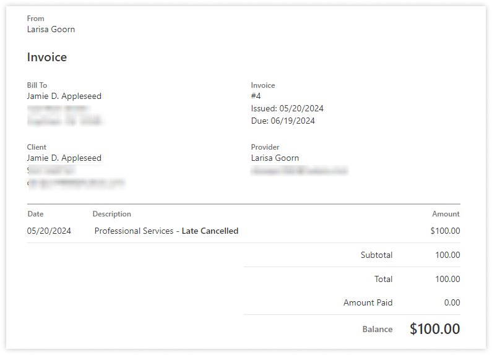The width and height of the screenshot is (492, 355).
Task: Click the Invoice heading title
Action: pyautogui.click(x=47, y=58)
